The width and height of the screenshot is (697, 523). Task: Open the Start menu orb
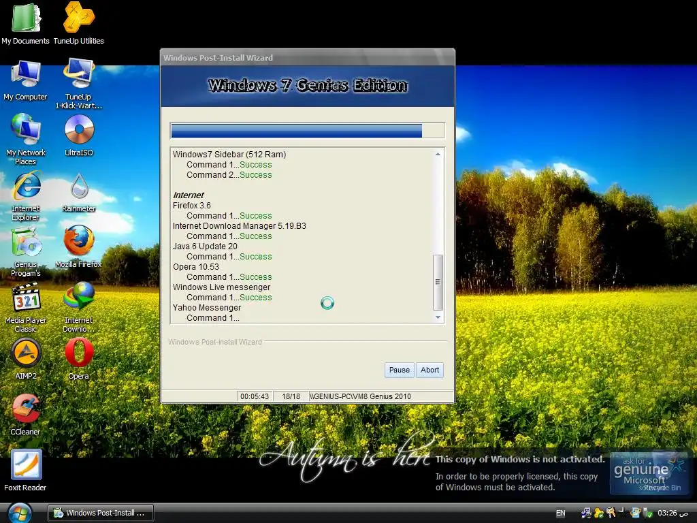click(x=20, y=513)
